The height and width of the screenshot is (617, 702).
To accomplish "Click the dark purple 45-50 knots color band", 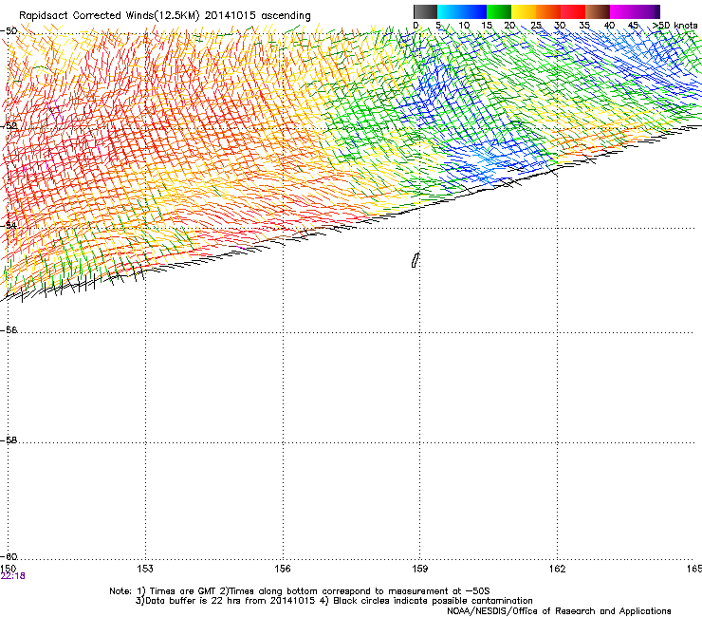I will coord(647,11).
